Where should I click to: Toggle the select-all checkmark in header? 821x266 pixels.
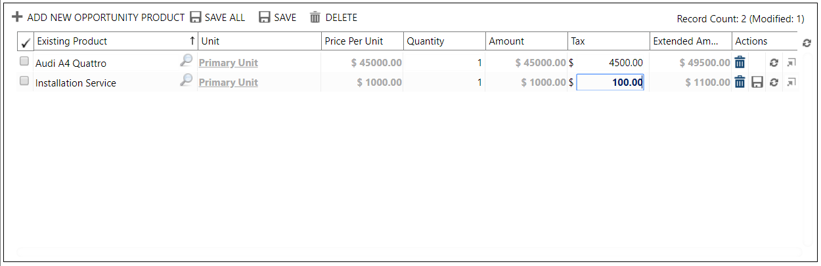pyautogui.click(x=26, y=43)
